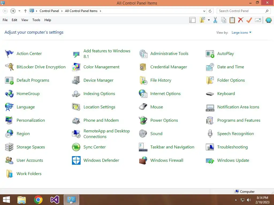This screenshot has width=274, height=205.
Task: Click the volume speaker tray icon
Action: (x=249, y=200)
